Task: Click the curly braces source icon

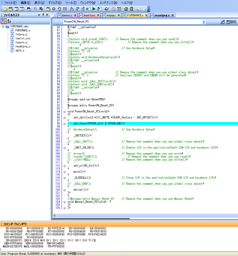Action: (22, 9)
